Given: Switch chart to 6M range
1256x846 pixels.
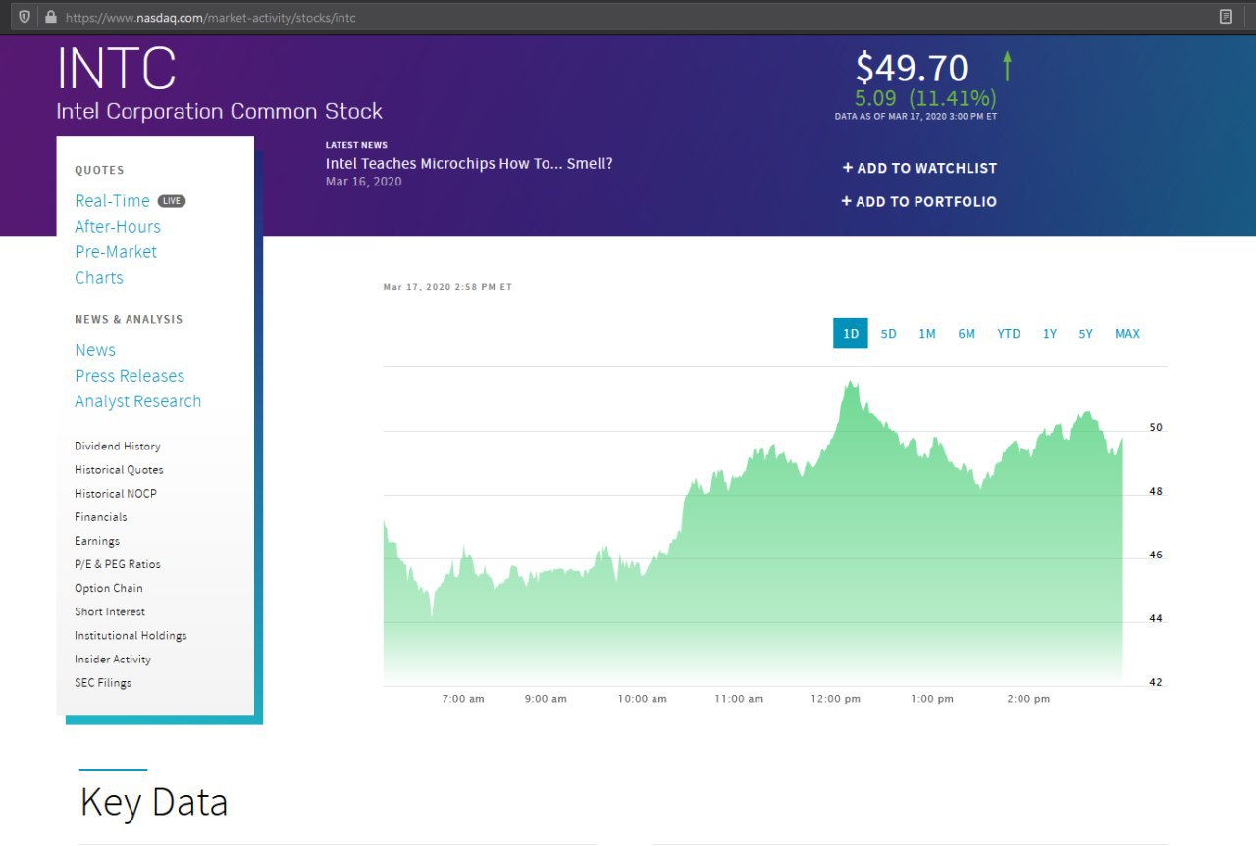Looking at the screenshot, I should 967,334.
